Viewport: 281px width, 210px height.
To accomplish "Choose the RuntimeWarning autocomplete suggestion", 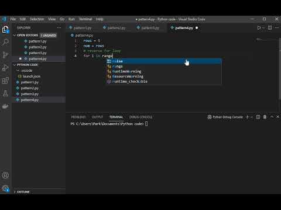I will pyautogui.click(x=164, y=71).
